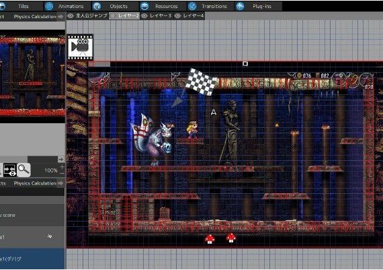Select the left torch pillar flame
The height and width of the screenshot is (270, 383).
pos(294,133)
